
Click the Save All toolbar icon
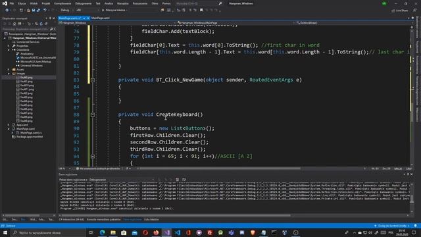point(38,11)
